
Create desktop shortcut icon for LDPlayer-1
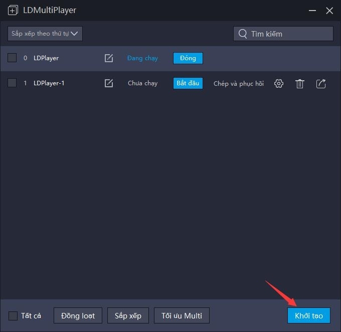pyautogui.click(x=321, y=84)
